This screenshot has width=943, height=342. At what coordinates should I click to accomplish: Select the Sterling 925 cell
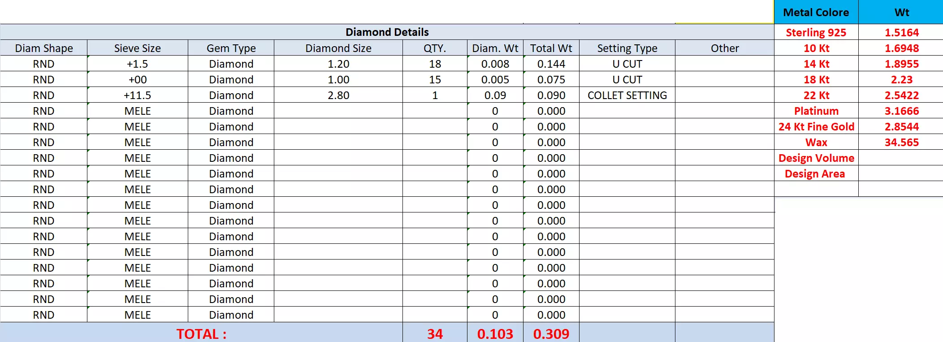(816, 33)
